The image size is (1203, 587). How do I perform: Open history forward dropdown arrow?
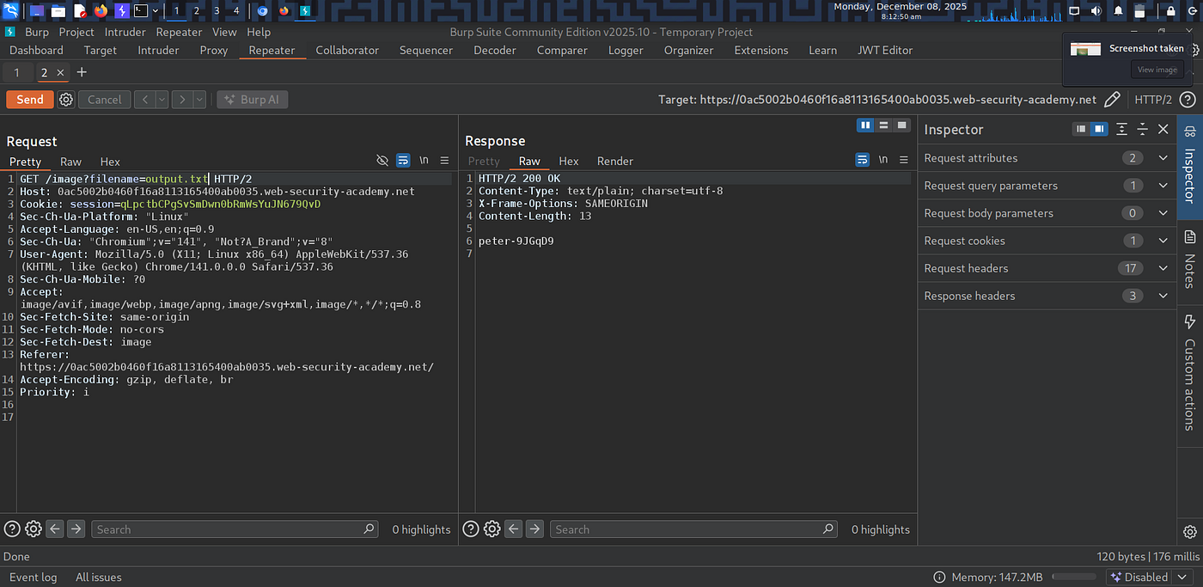click(x=199, y=100)
